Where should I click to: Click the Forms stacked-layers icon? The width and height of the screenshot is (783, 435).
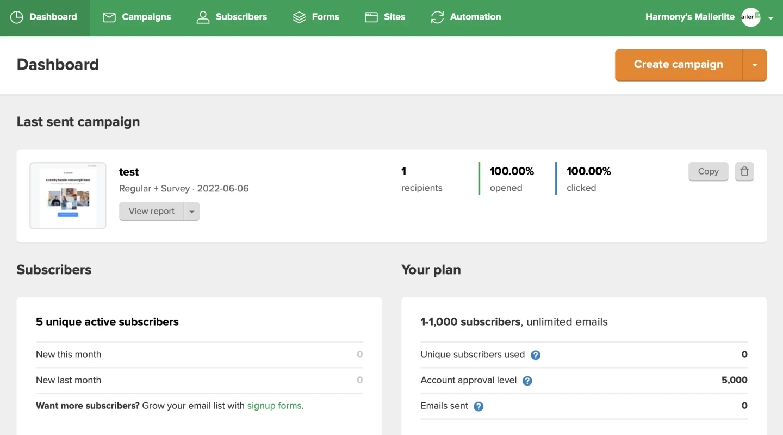(299, 17)
